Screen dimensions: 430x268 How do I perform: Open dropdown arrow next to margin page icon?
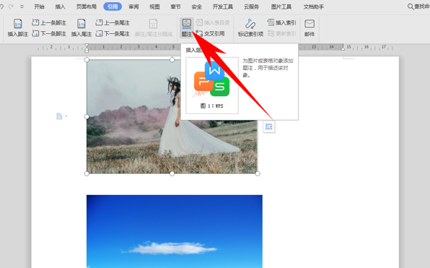[66, 116]
